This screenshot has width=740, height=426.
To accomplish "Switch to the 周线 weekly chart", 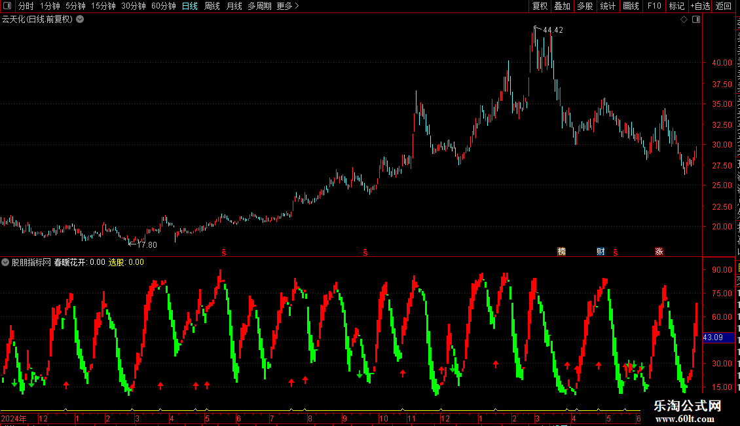I will coord(212,6).
